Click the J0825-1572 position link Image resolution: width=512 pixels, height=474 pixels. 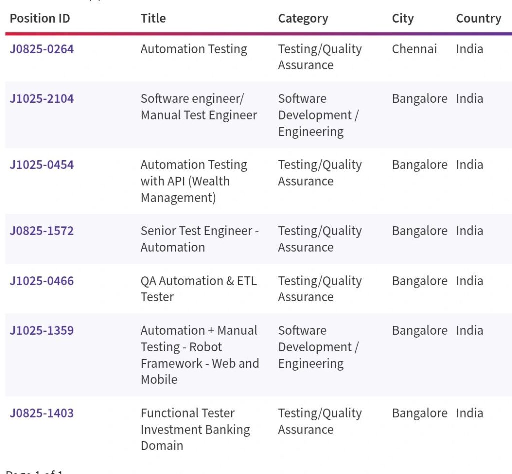(x=42, y=231)
